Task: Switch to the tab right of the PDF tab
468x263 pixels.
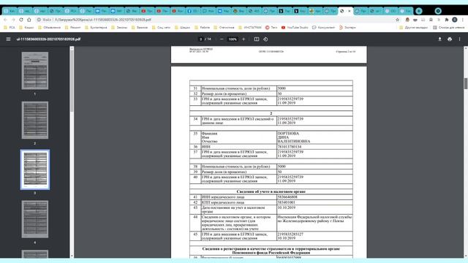Action: tap(361, 11)
